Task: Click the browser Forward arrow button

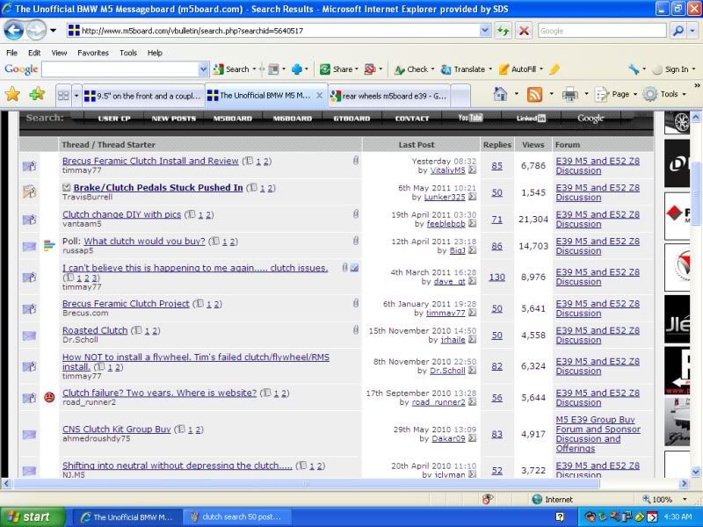Action: [x=36, y=31]
